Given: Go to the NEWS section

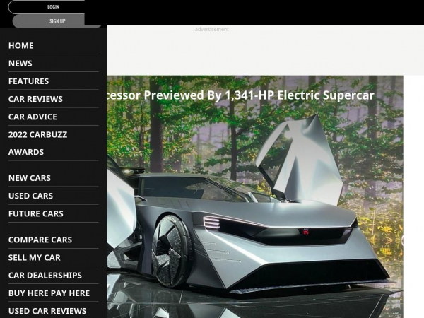Looking at the screenshot, I should [x=20, y=63].
